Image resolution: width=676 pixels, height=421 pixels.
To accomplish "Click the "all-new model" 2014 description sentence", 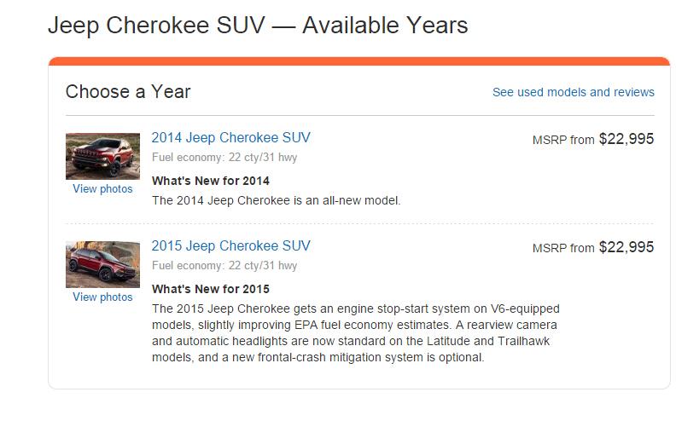I will click(276, 201).
